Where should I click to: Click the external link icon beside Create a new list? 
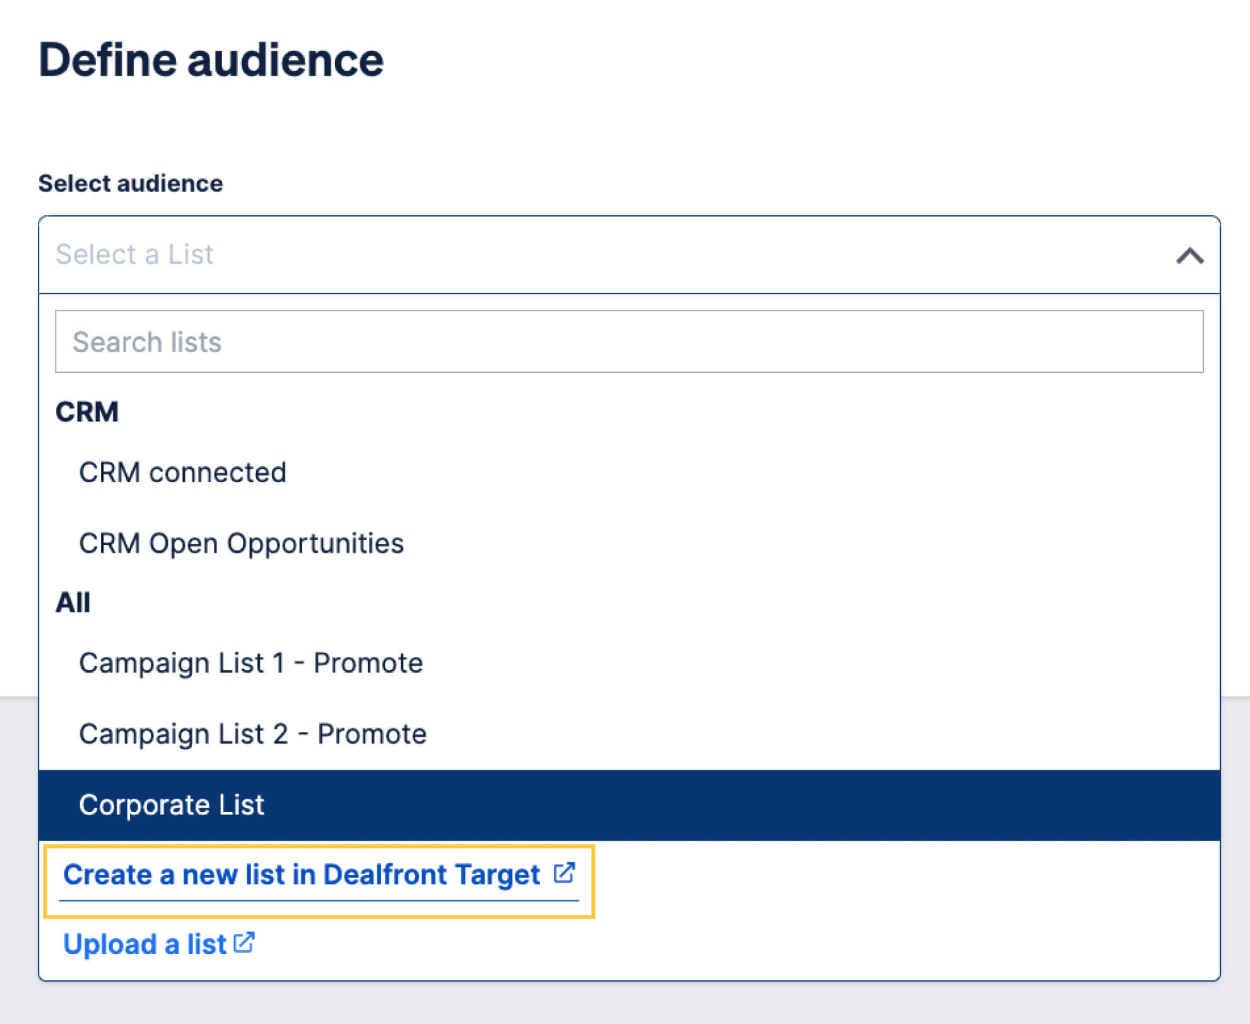[565, 874]
